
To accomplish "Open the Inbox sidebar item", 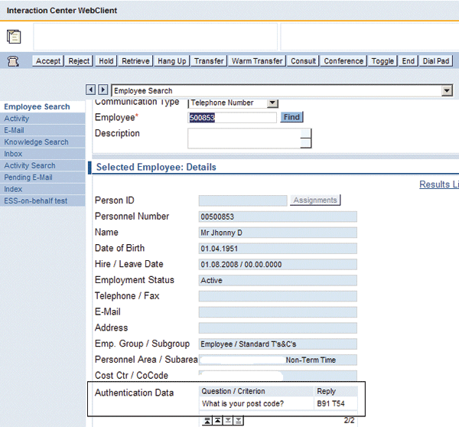I will 13,154.
